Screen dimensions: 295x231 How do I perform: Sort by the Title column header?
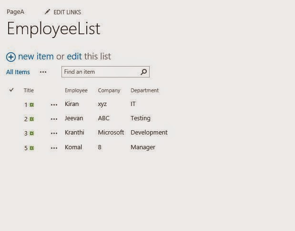pyautogui.click(x=29, y=90)
